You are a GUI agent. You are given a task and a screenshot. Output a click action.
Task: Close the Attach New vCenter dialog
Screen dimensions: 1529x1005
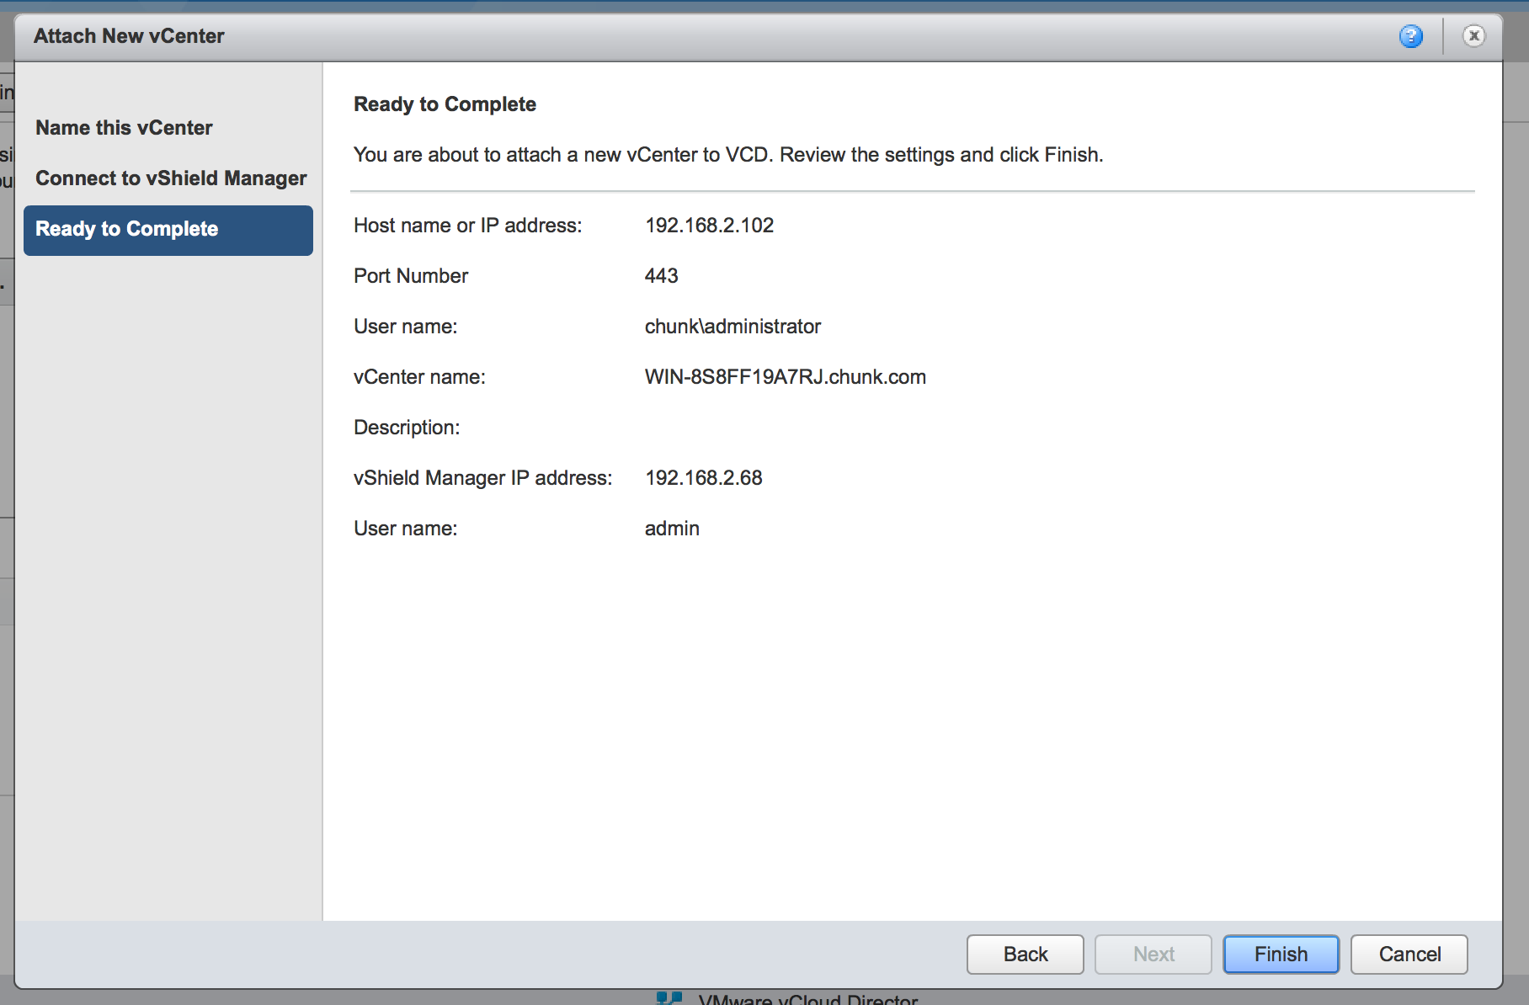point(1473,36)
